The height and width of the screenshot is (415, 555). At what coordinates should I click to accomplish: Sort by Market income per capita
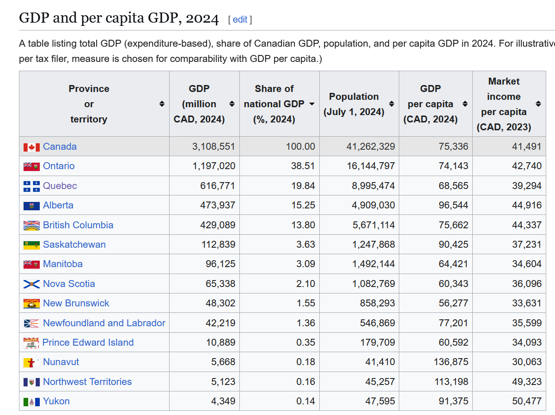pos(538,104)
